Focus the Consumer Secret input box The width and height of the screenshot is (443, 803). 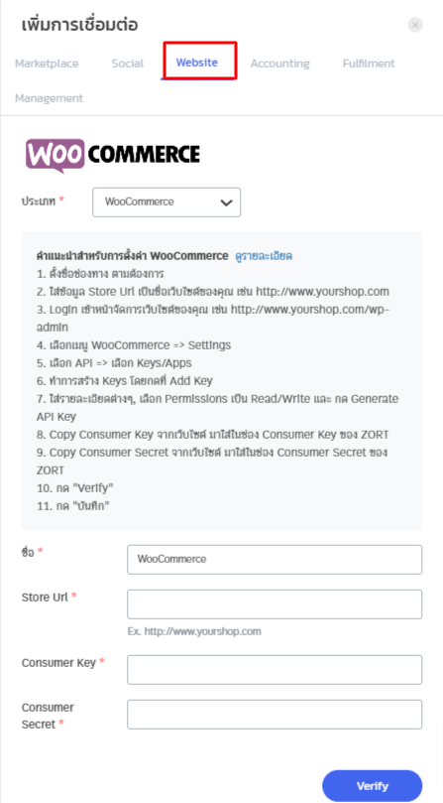click(x=275, y=715)
